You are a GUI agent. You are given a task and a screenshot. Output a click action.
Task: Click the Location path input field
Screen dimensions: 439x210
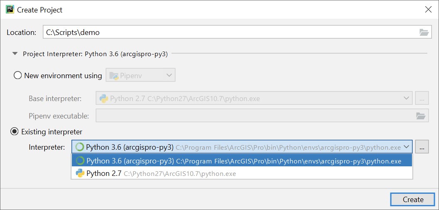point(237,32)
